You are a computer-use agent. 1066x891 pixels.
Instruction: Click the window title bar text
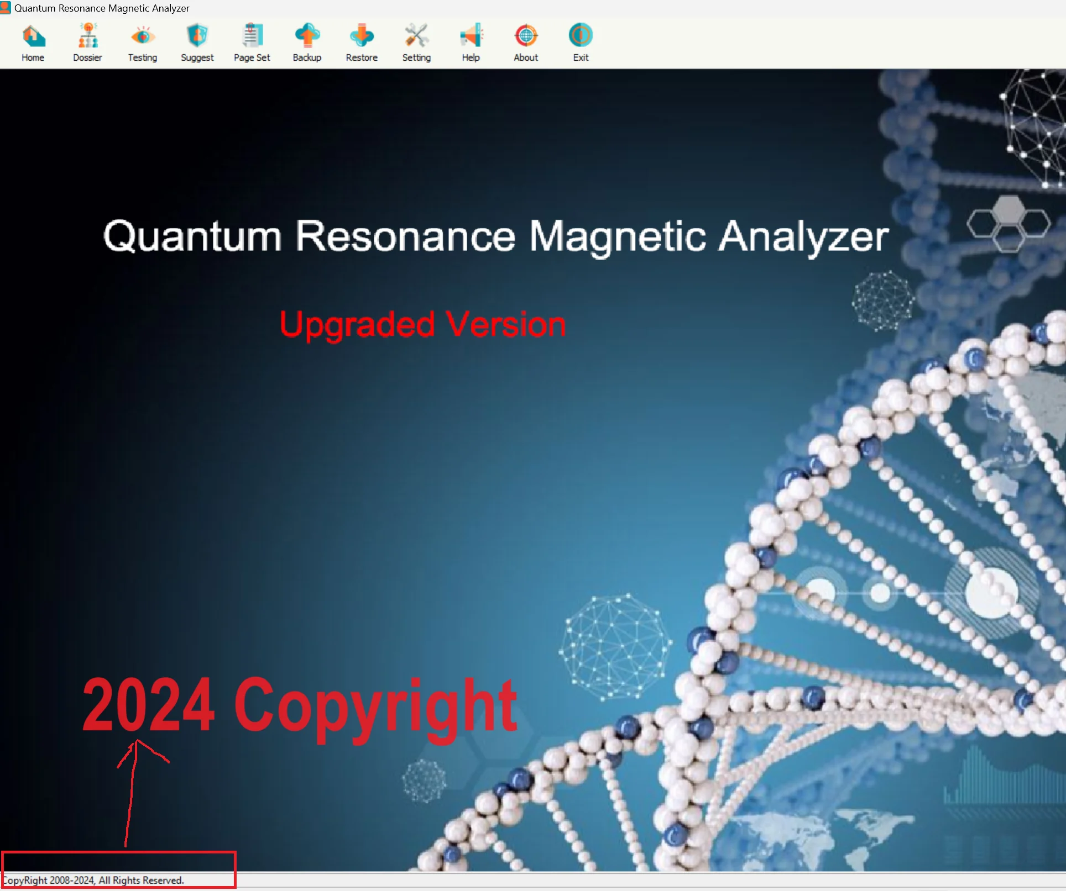pos(102,8)
